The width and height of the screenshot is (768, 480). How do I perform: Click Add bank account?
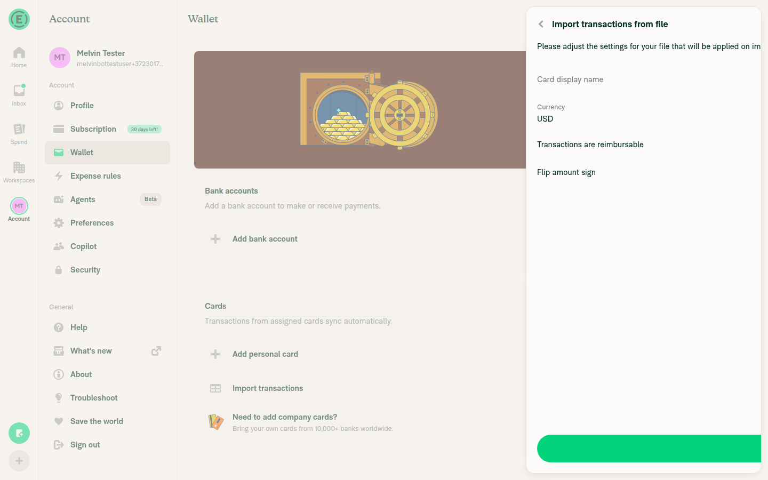(x=265, y=239)
